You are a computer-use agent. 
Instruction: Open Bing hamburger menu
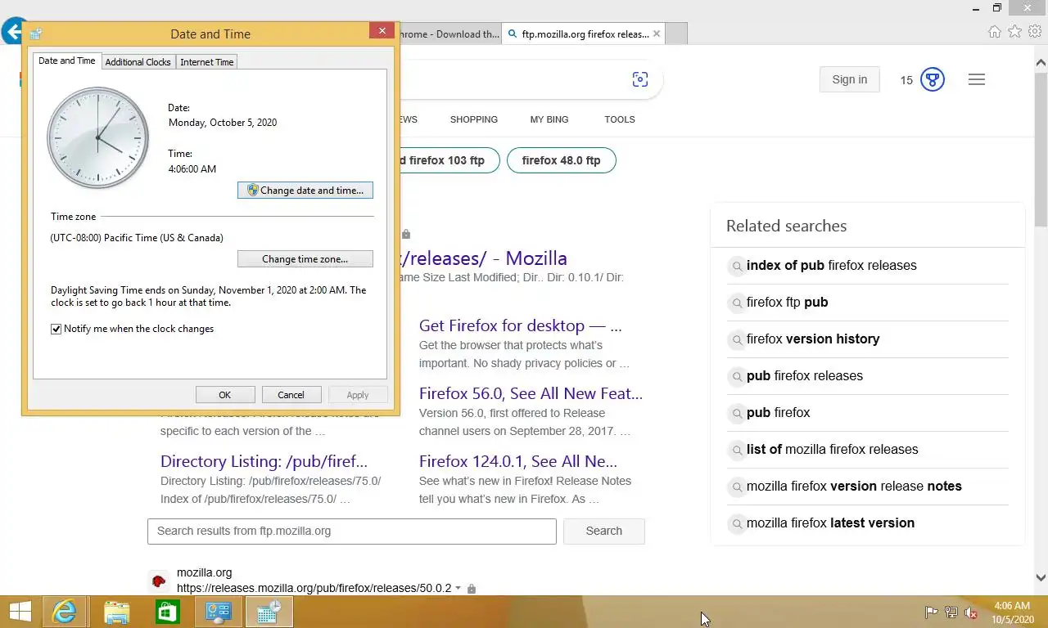click(977, 79)
